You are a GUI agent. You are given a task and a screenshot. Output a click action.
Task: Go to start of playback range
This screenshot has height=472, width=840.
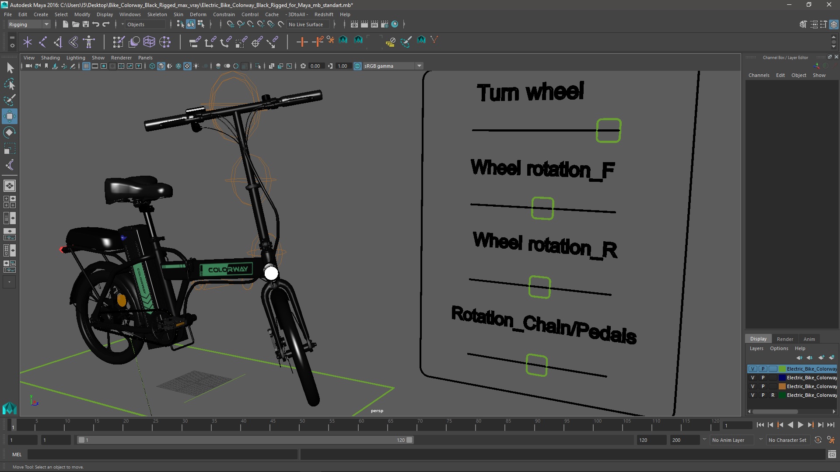tap(760, 425)
